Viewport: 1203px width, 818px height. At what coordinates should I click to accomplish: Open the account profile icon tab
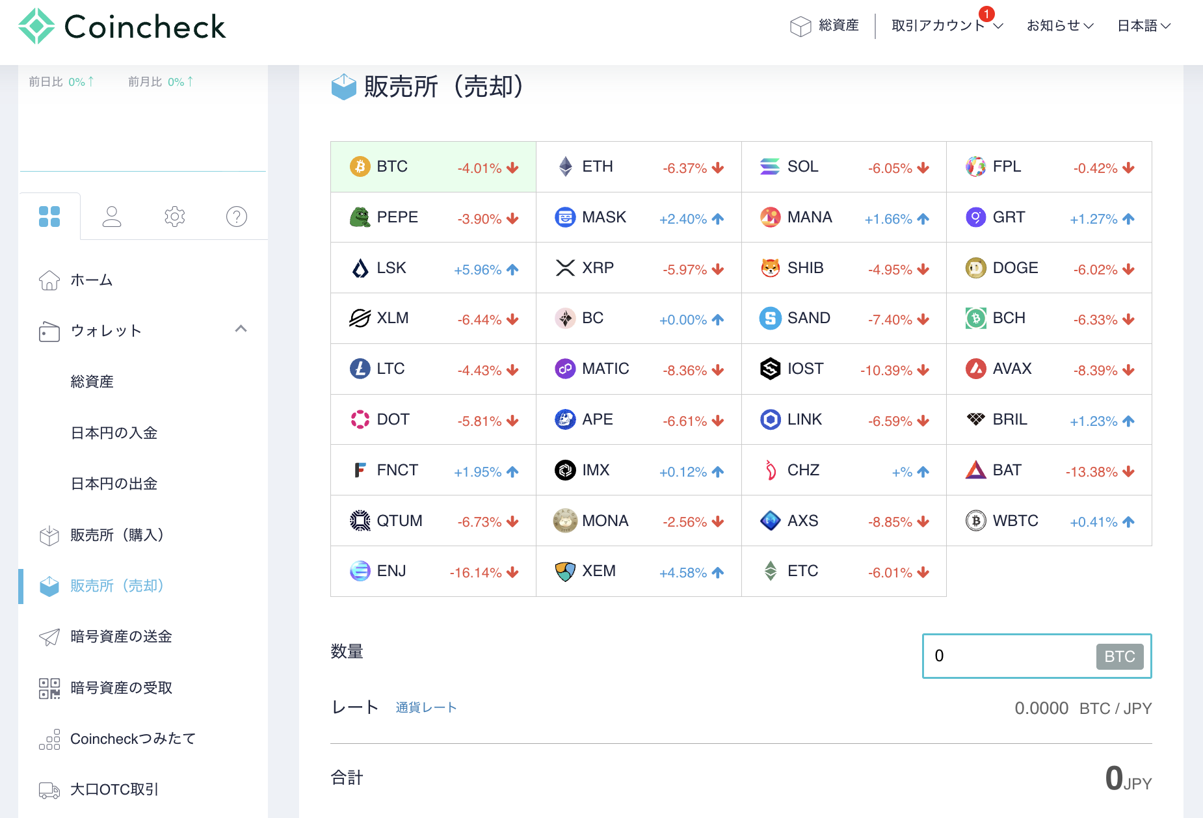tap(112, 217)
